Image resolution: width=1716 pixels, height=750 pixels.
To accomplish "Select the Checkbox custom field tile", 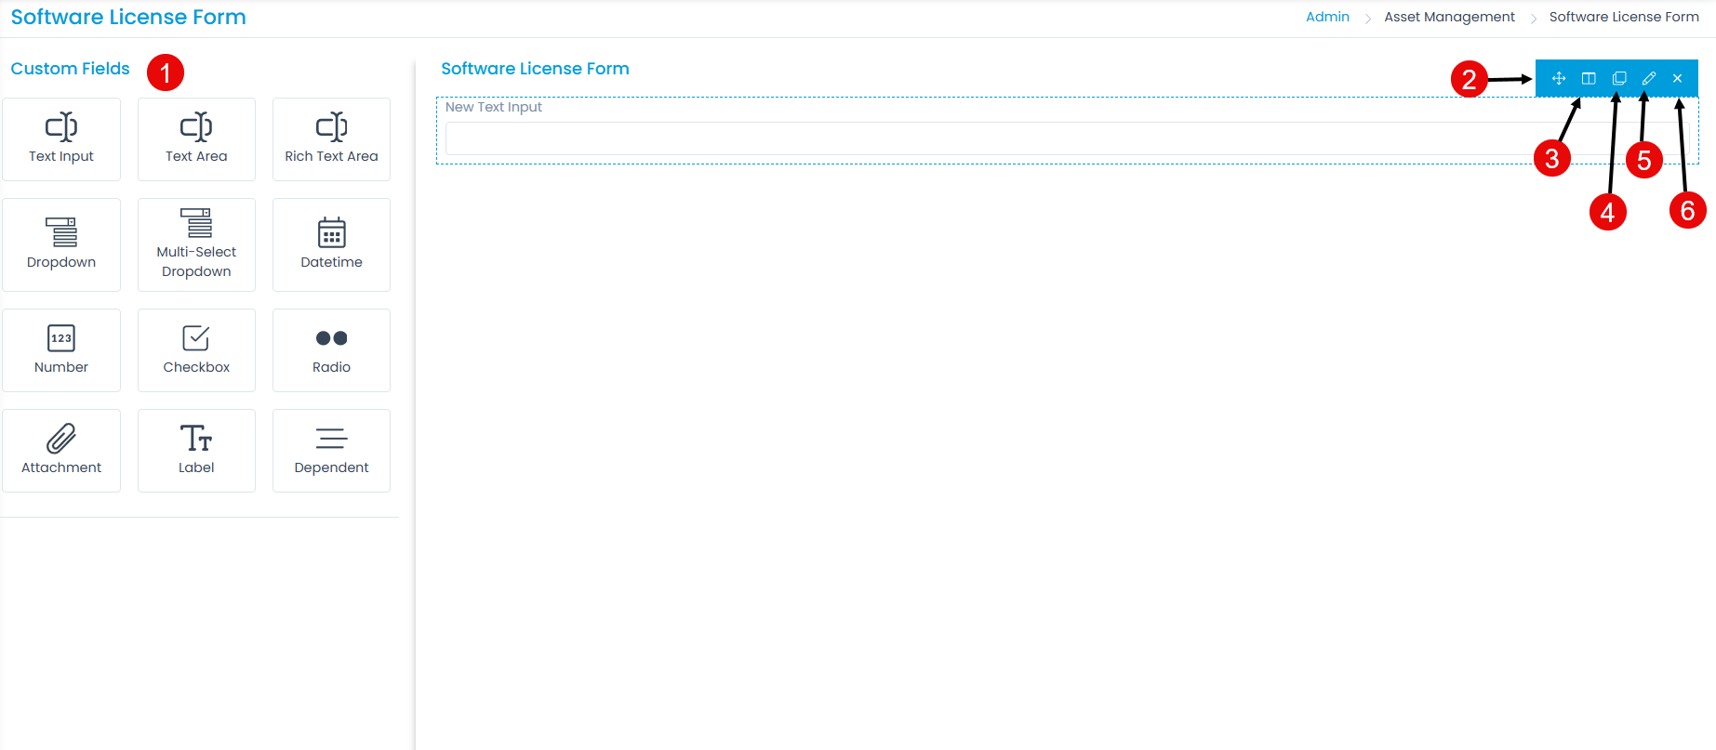I will [196, 350].
